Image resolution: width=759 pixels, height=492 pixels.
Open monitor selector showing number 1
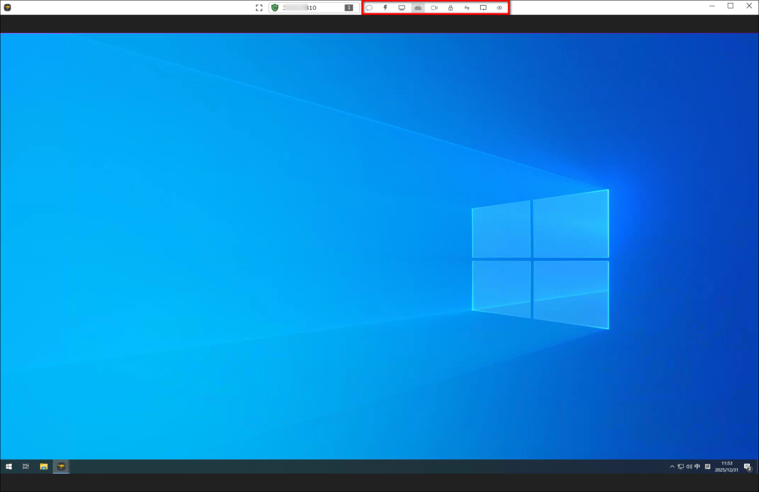[x=349, y=7]
